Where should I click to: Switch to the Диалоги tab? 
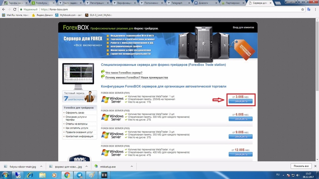(x=204, y=3)
